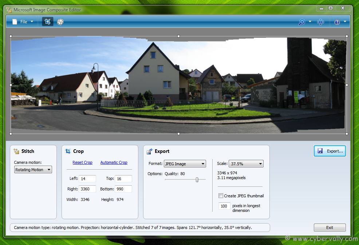
Task: Click the JPEG Quality slider handle
Action: pos(197,180)
